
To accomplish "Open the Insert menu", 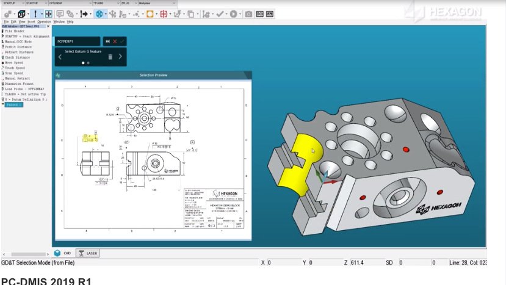I will click(31, 21).
